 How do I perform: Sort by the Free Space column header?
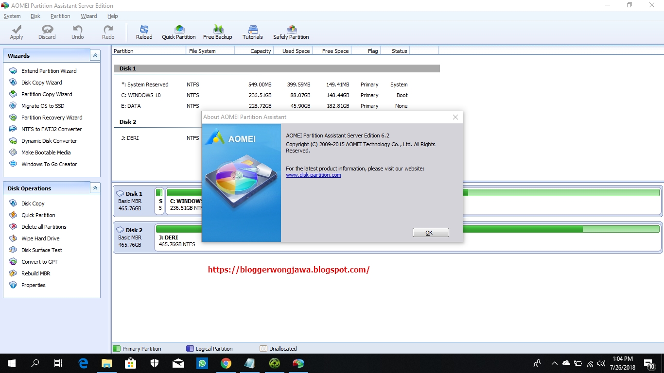click(x=332, y=51)
